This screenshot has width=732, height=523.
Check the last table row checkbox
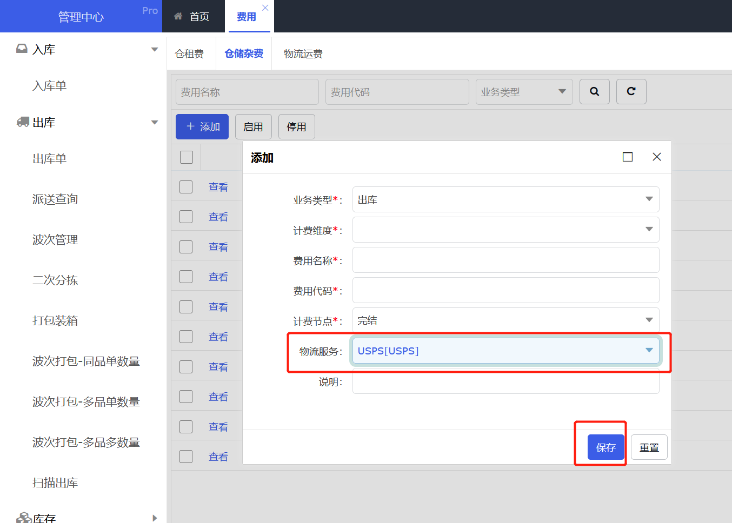186,457
